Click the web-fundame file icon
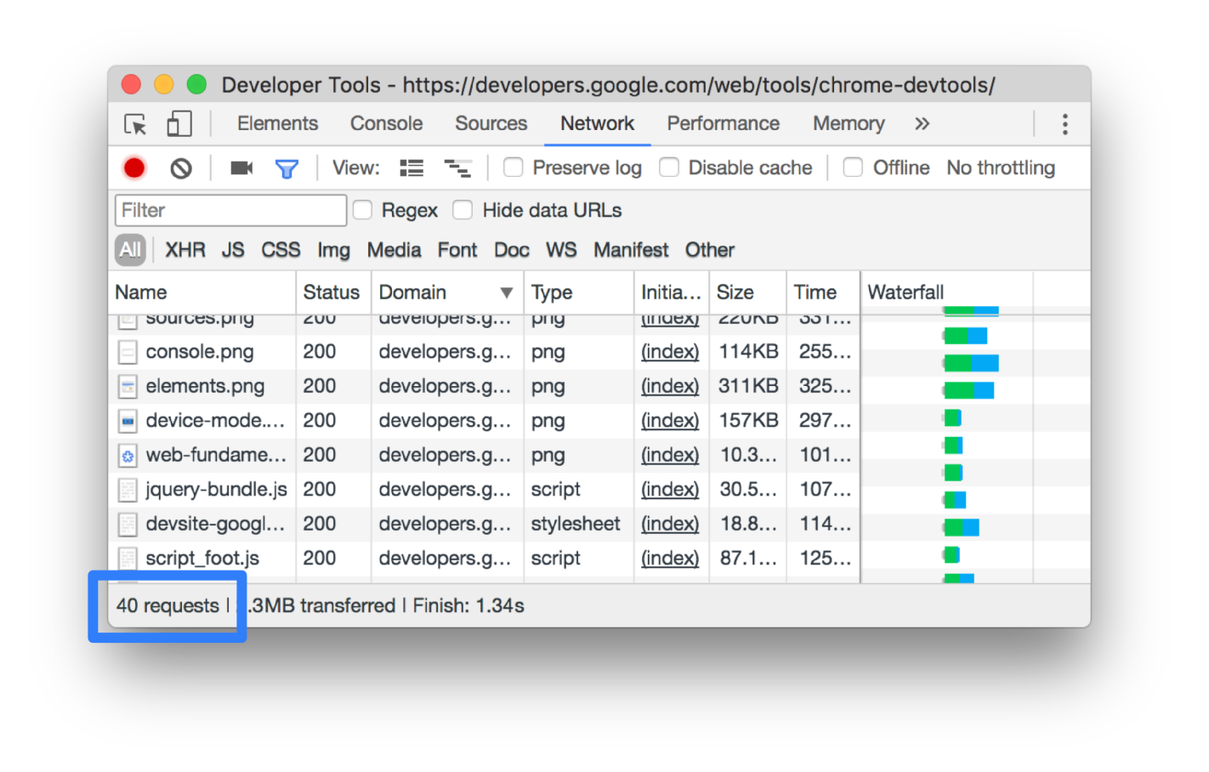 click(x=128, y=456)
